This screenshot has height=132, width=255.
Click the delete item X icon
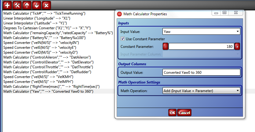(x=46, y=5)
